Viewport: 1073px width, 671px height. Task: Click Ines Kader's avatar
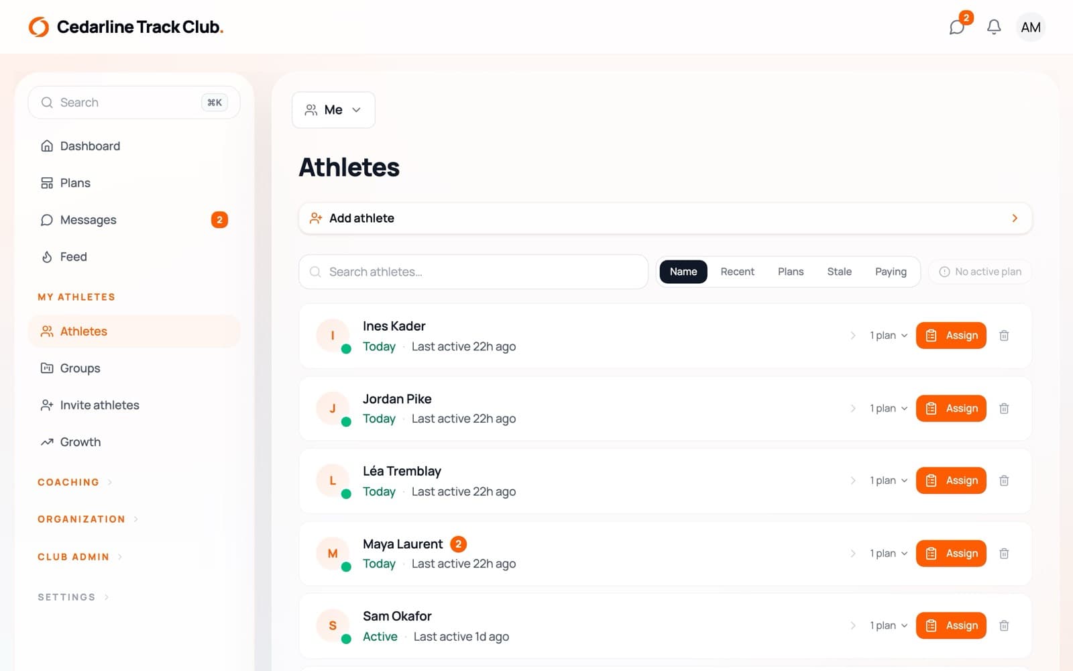(333, 335)
